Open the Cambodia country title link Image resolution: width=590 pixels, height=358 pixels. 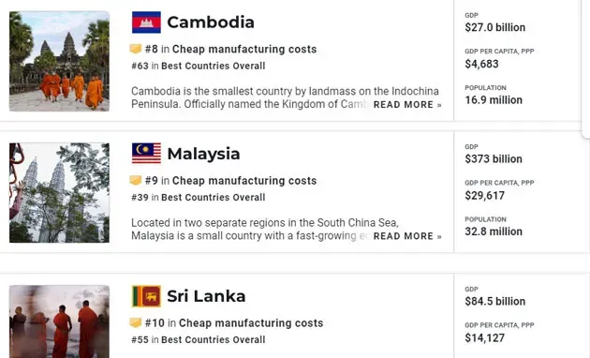[211, 22]
